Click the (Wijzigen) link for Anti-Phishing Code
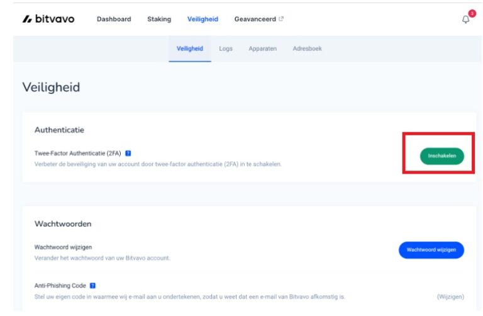Screen dimensions: 483x316 tap(450, 296)
